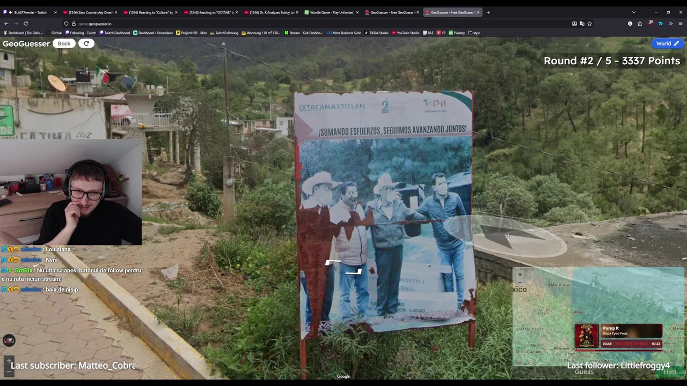Image resolution: width=687 pixels, height=386 pixels.
Task: Click the round icon at lower left corner
Action: [x=9, y=340]
